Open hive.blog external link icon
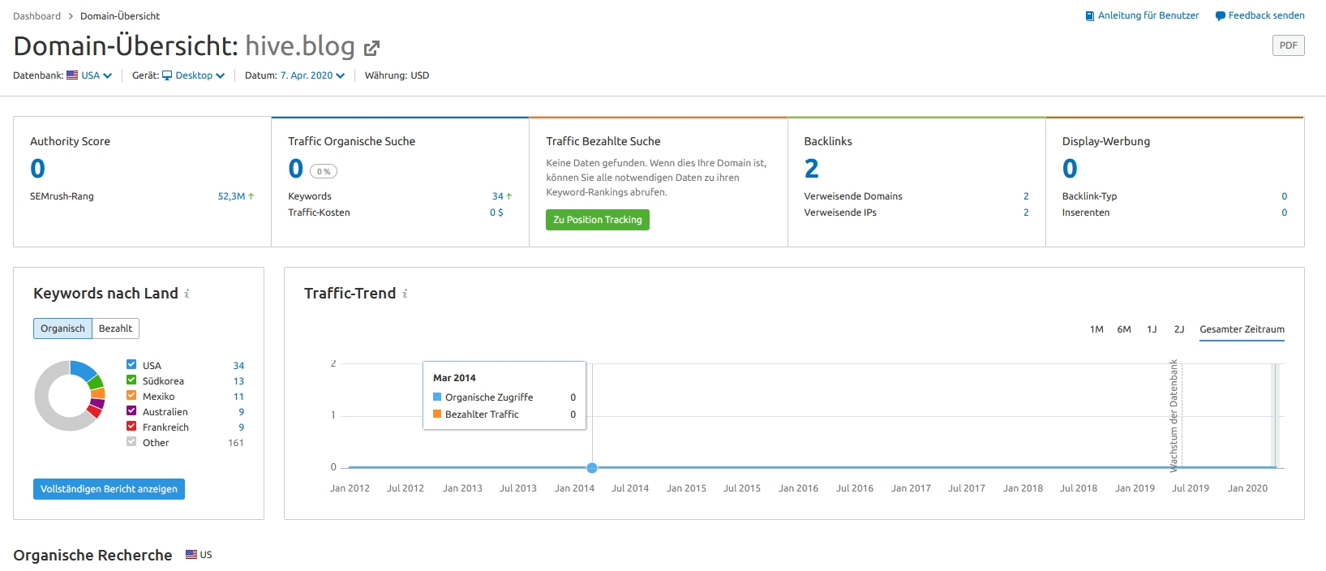 [371, 49]
